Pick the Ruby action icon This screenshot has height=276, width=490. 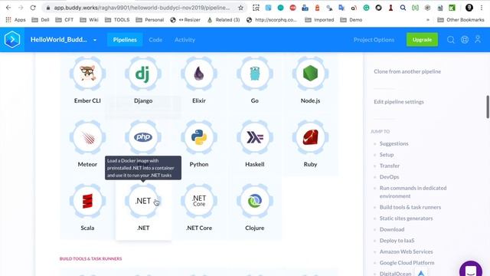(x=310, y=137)
